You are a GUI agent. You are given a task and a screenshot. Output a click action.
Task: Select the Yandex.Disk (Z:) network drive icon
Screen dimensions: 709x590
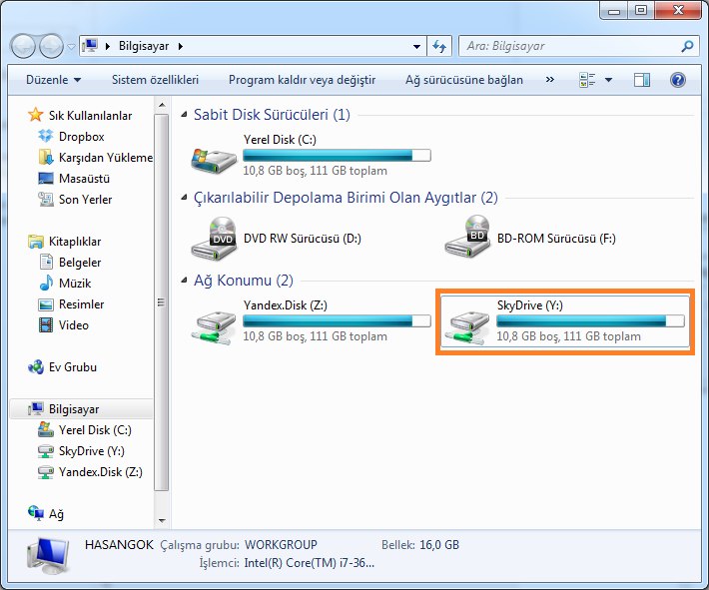(214, 328)
